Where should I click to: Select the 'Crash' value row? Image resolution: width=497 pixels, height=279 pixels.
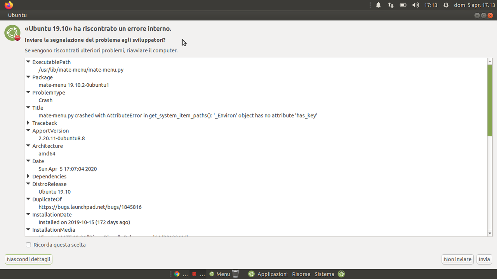tap(256, 100)
